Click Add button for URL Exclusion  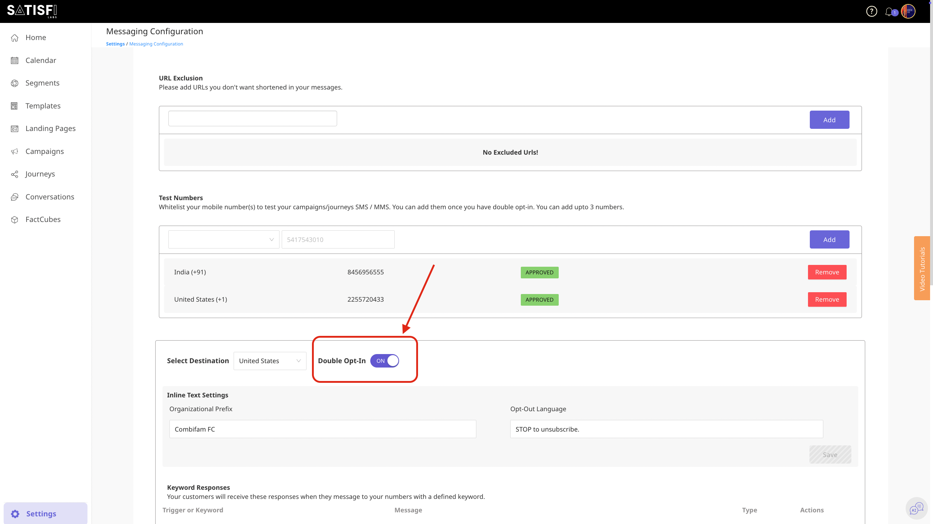click(x=829, y=120)
